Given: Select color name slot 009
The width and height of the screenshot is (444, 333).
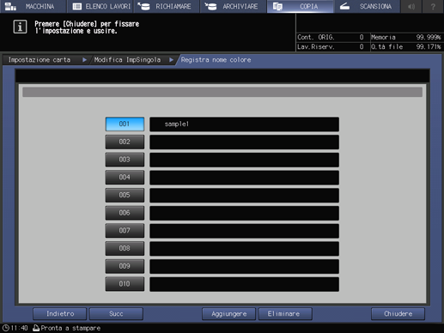Looking at the screenshot, I should point(125,266).
